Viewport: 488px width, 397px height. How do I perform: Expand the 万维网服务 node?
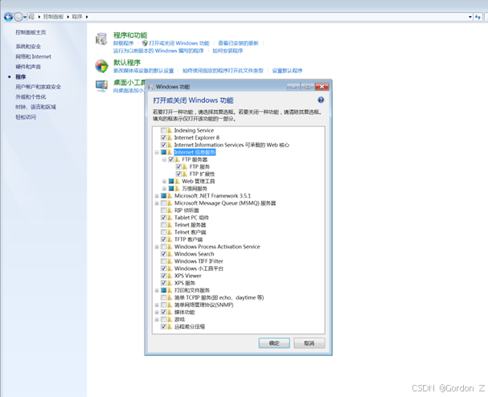pos(164,189)
